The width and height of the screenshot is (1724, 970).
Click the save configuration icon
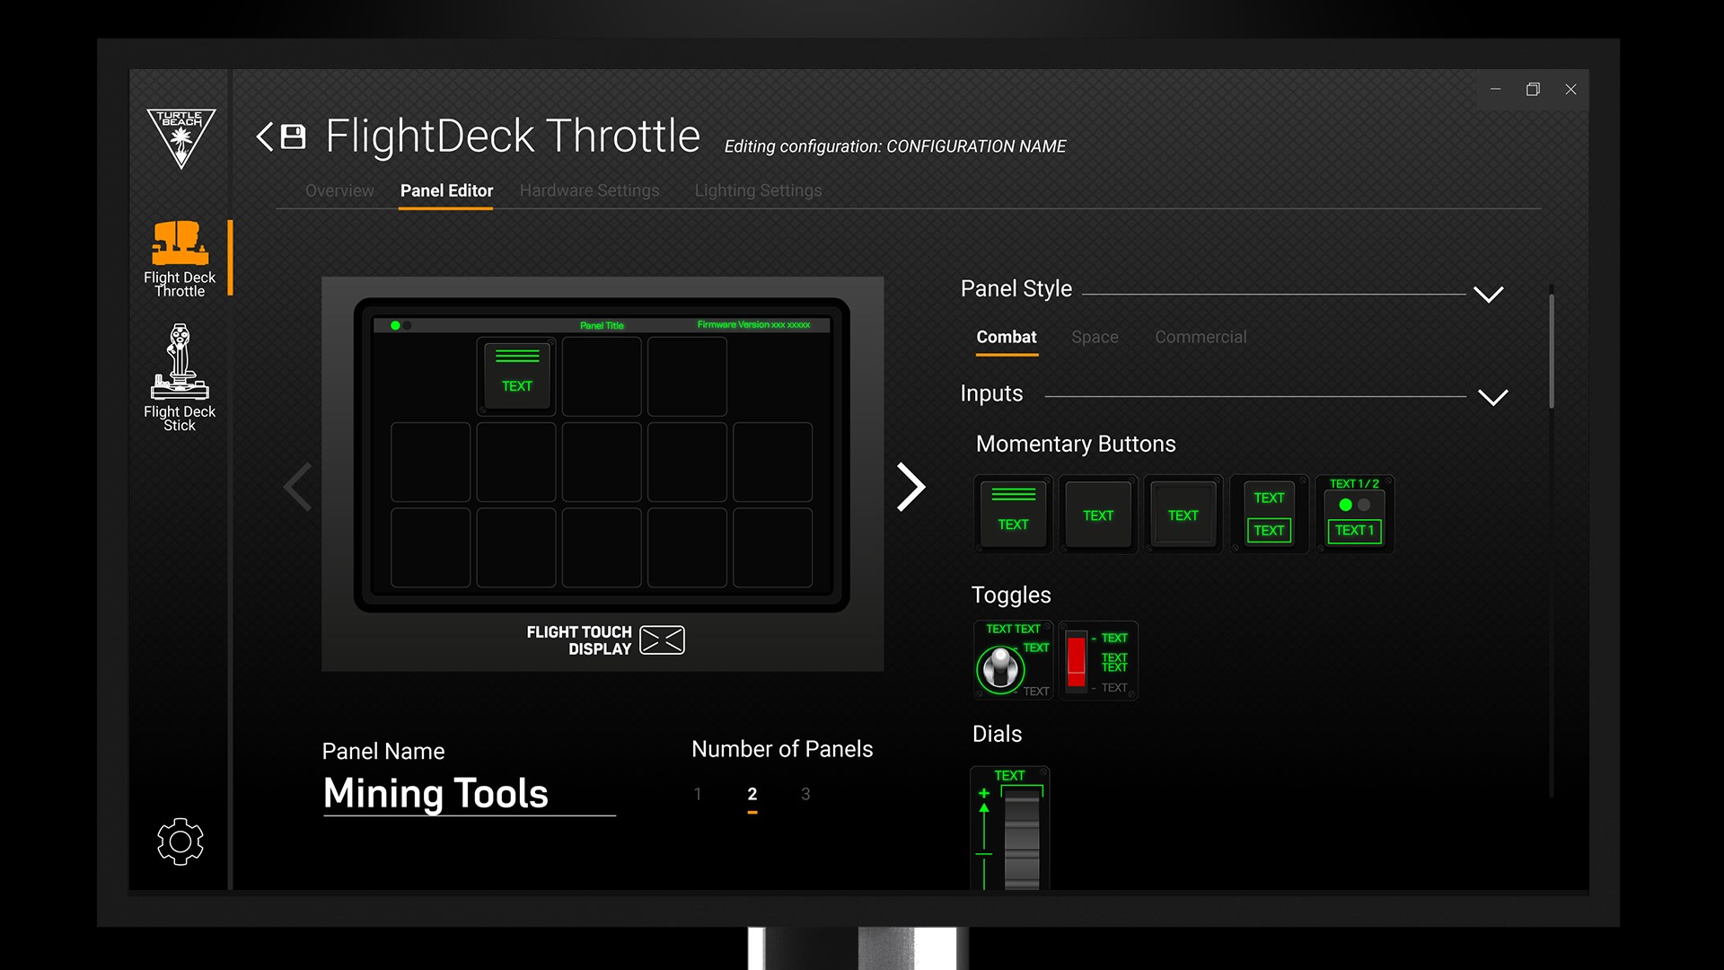(293, 135)
